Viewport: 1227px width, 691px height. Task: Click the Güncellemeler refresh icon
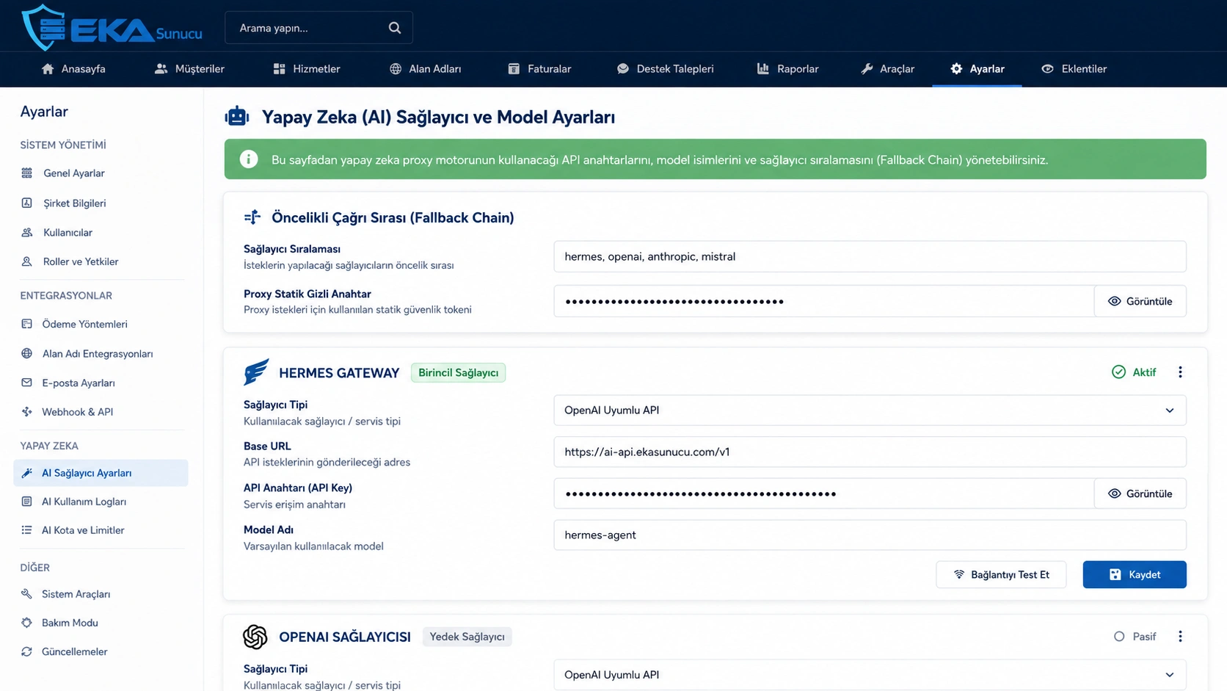point(27,652)
